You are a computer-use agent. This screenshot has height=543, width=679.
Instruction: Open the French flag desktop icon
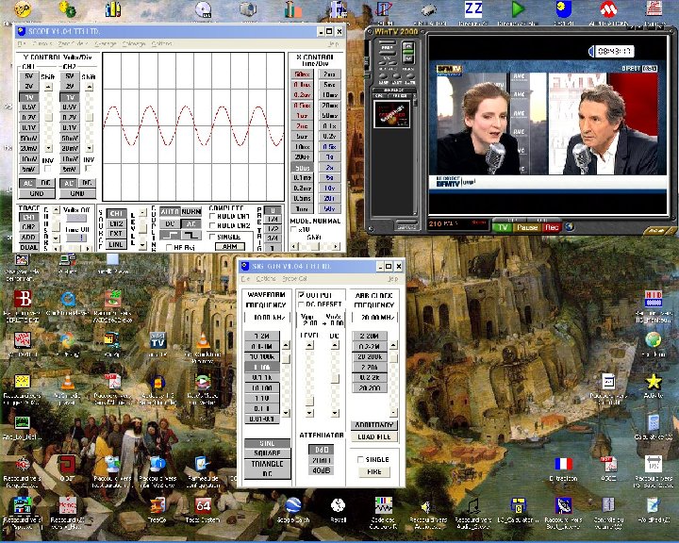click(x=563, y=464)
